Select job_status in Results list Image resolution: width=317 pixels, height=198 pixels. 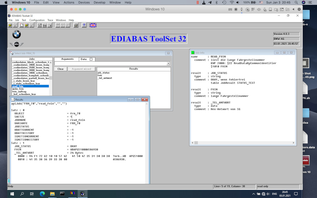tap(103, 73)
